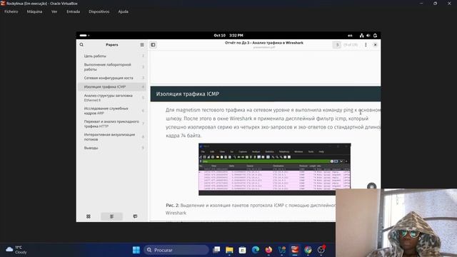457x257 pixels.
Task: Open Google Chrome from the taskbar
Action: click(308, 250)
